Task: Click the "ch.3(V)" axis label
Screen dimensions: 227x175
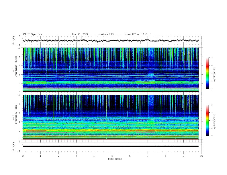Action: click(x=14, y=147)
